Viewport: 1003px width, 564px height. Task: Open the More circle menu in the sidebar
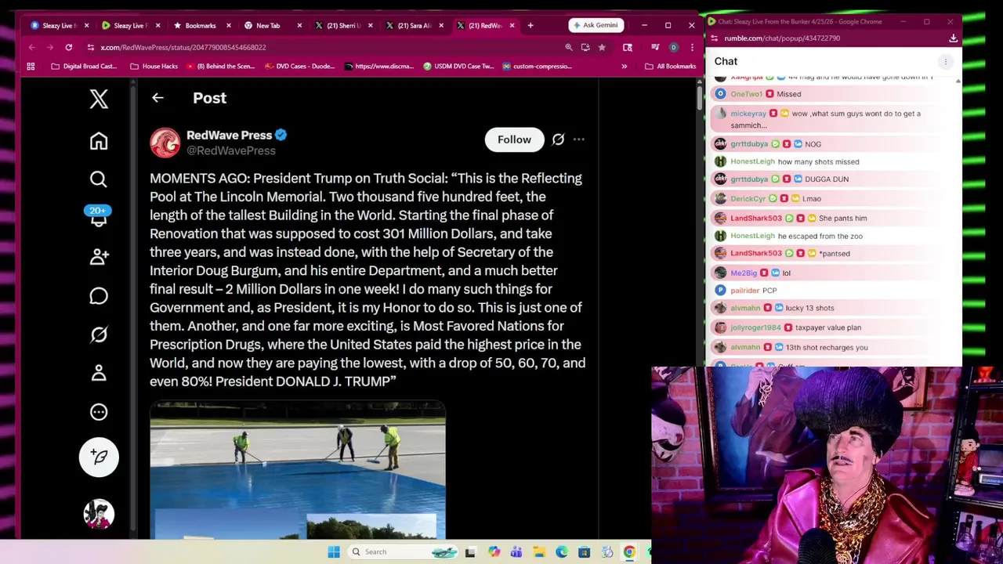coord(99,412)
